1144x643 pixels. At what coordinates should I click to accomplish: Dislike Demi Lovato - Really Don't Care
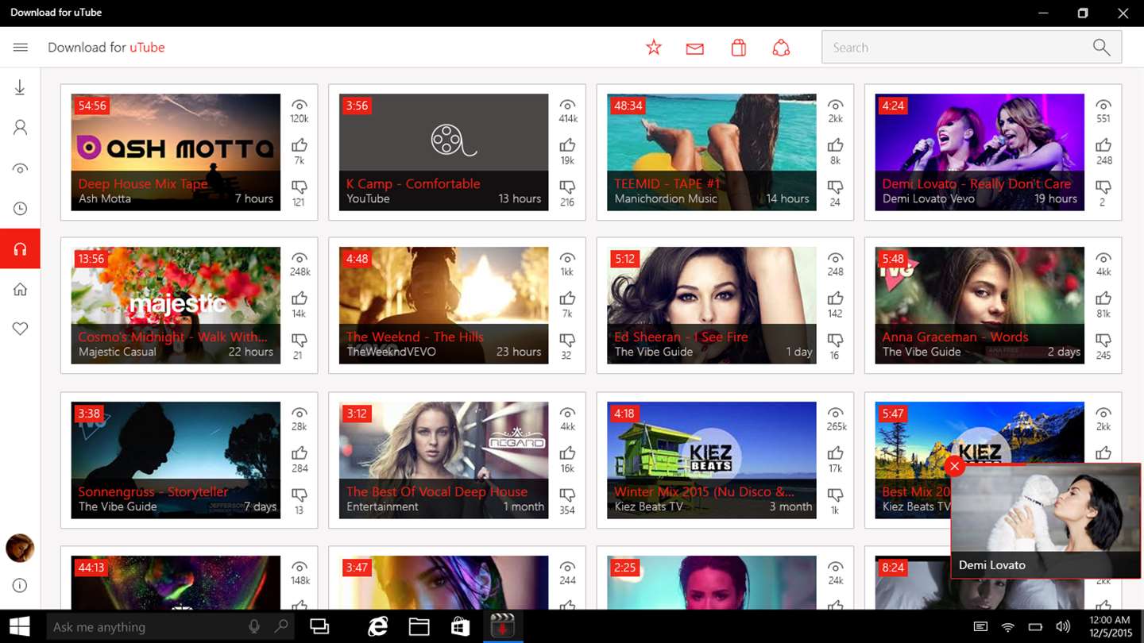1103,187
